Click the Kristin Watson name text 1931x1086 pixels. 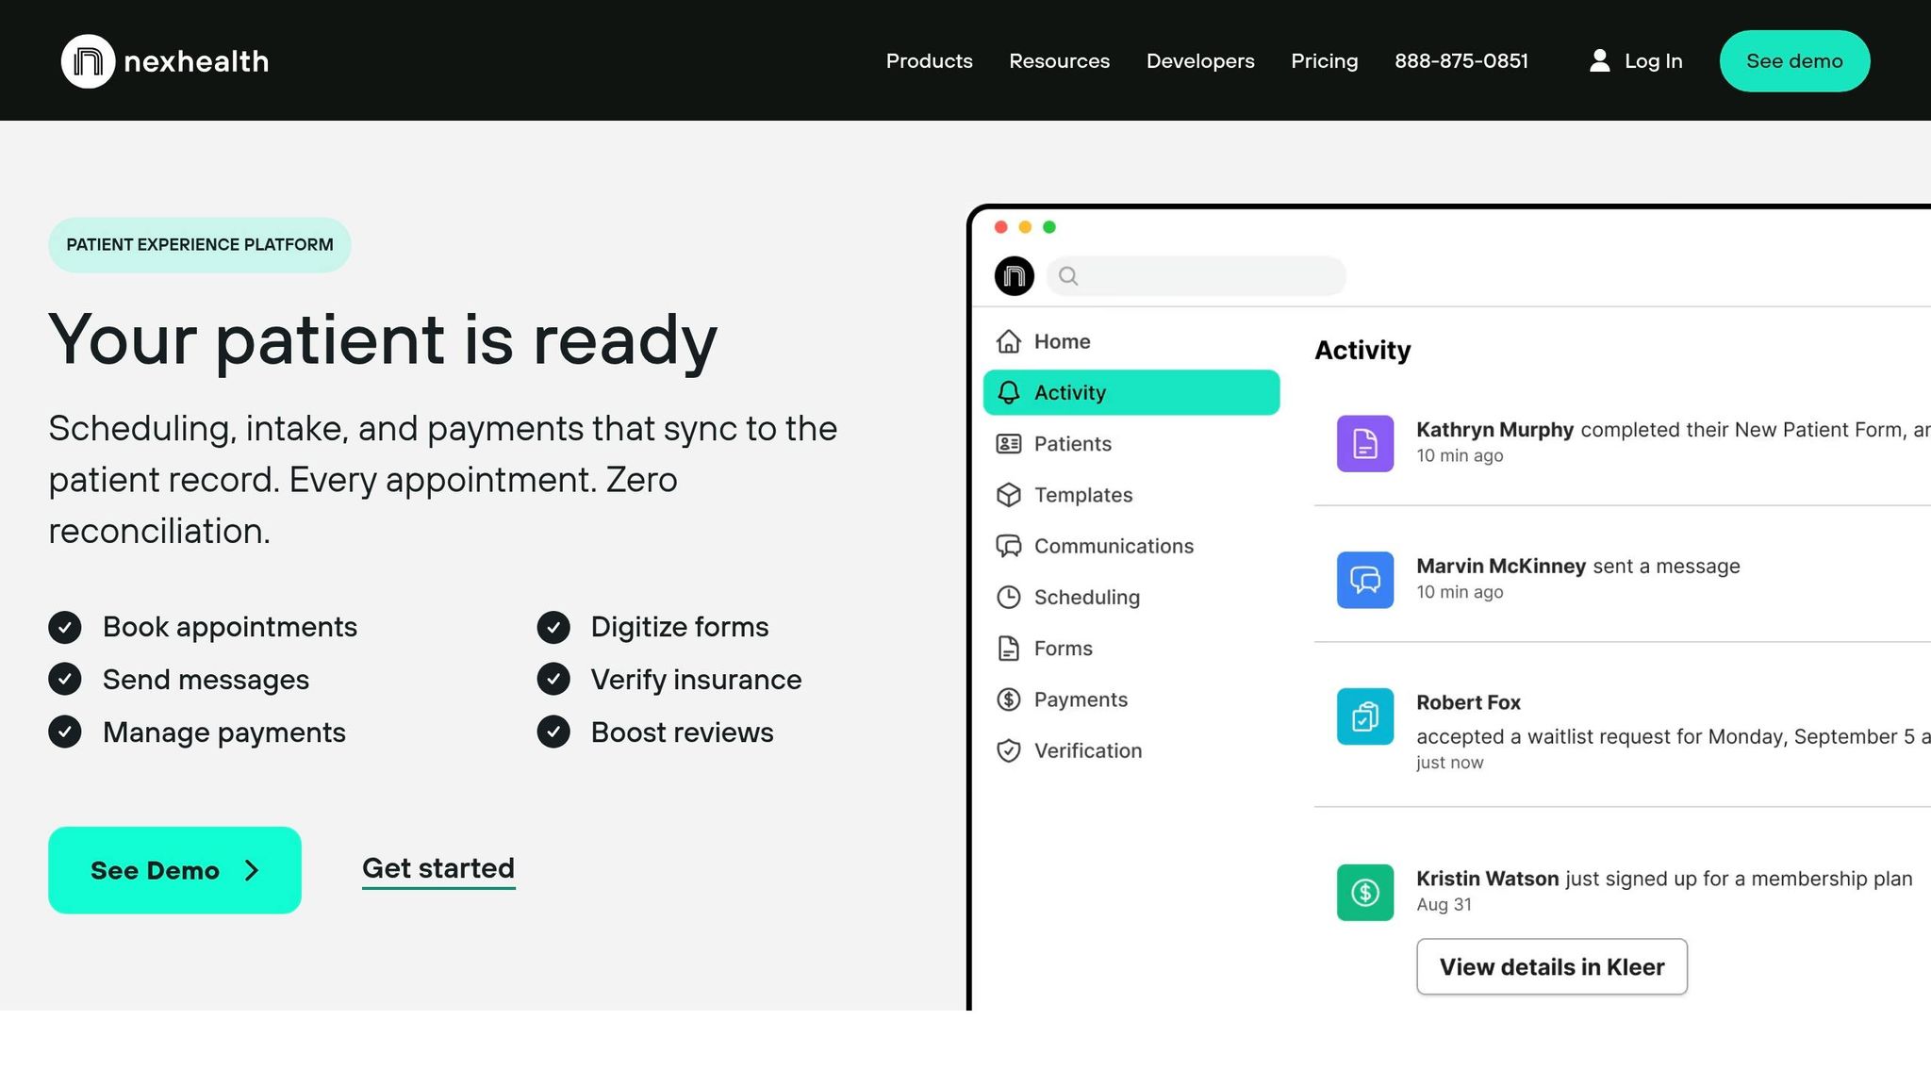point(1487,879)
